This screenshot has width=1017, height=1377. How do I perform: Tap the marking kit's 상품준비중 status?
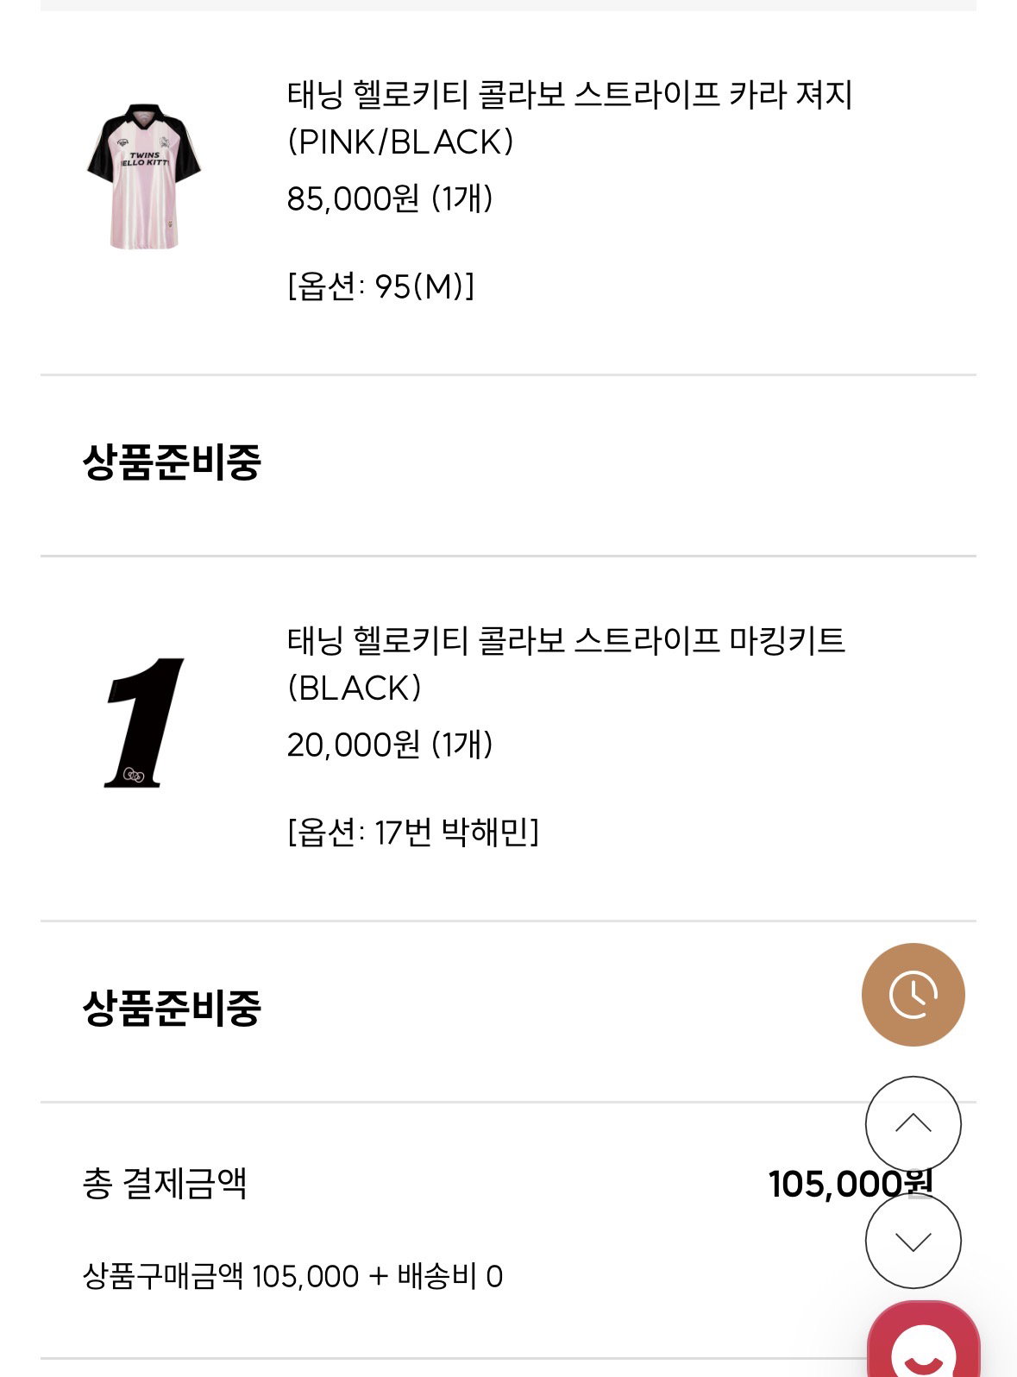click(x=172, y=1008)
